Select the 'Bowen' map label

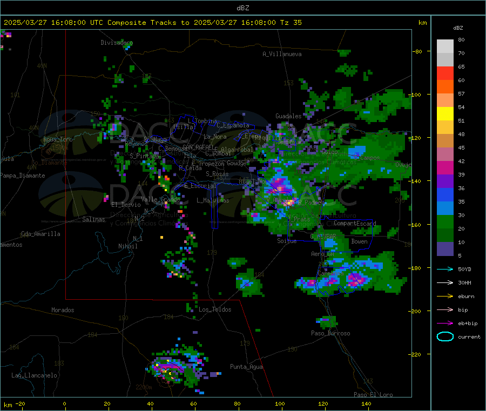click(x=359, y=241)
